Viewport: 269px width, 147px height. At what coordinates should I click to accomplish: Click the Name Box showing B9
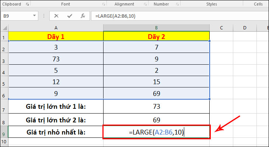(17, 16)
